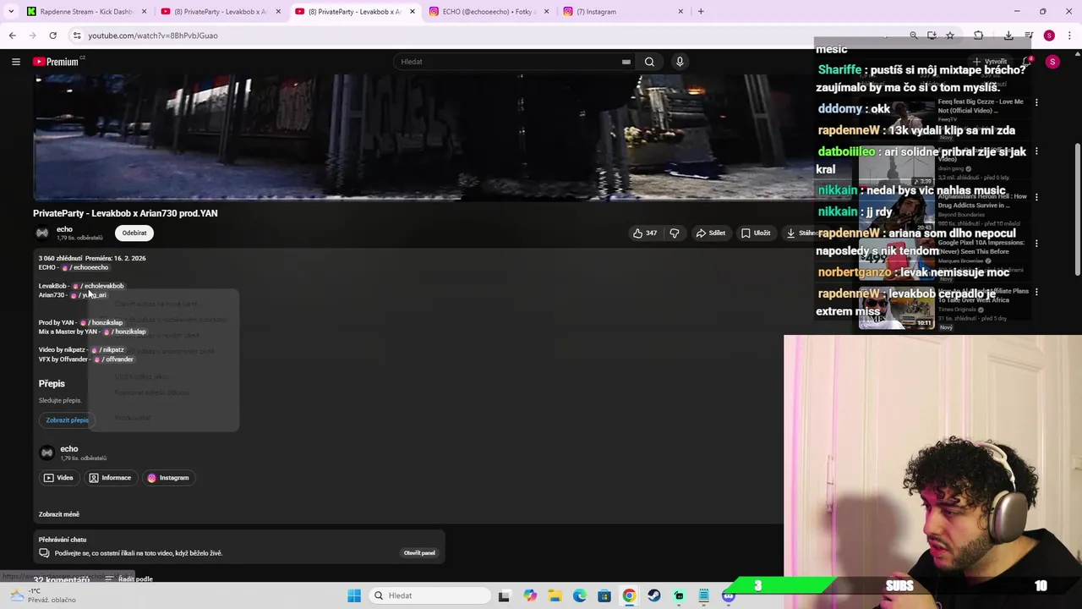Open Microsoft Store from taskbar
Screen dimensions: 1082x609
[x=604, y=595]
